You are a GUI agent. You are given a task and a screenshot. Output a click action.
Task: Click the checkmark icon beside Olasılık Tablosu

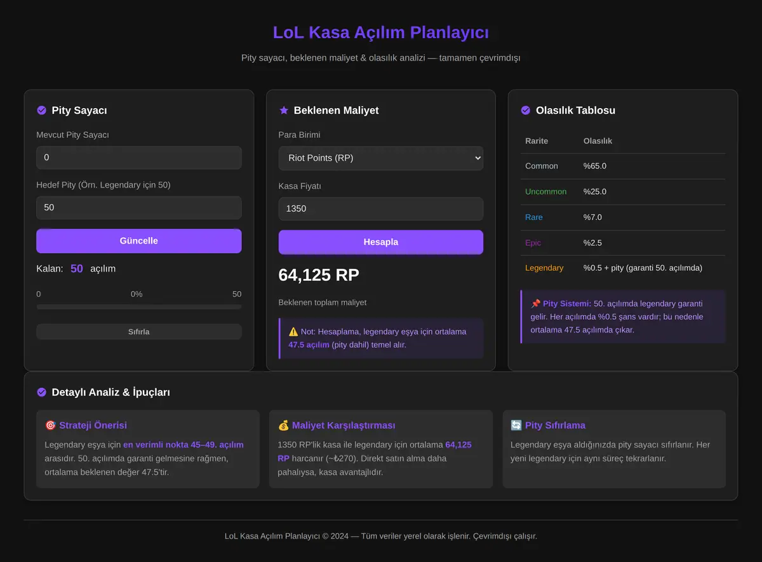pyautogui.click(x=526, y=111)
